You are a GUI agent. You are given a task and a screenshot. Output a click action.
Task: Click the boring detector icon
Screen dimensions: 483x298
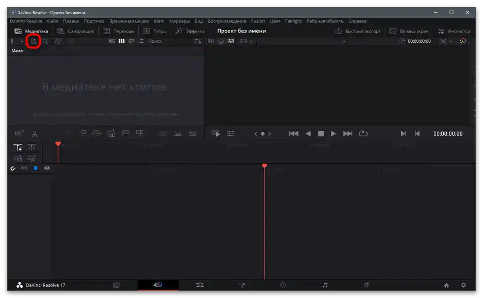tap(19, 133)
